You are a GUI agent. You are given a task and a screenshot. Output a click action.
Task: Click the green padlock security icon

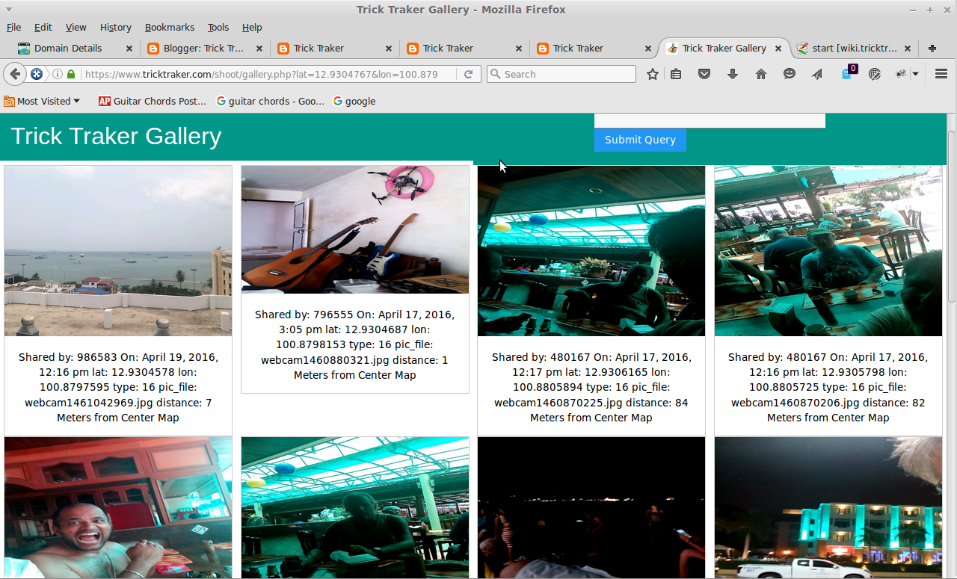(71, 74)
